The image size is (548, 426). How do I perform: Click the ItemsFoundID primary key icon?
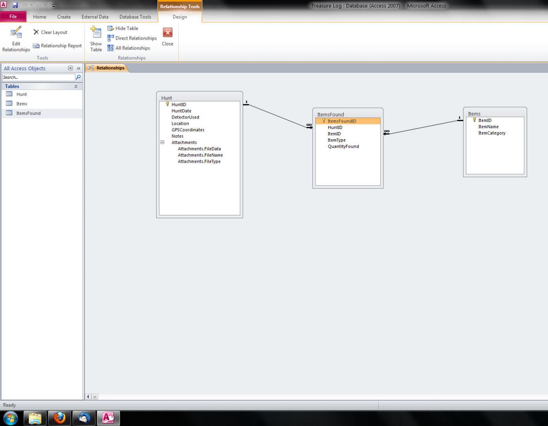point(324,121)
